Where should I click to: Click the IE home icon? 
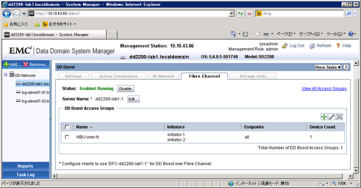pyautogui.click(x=233, y=34)
